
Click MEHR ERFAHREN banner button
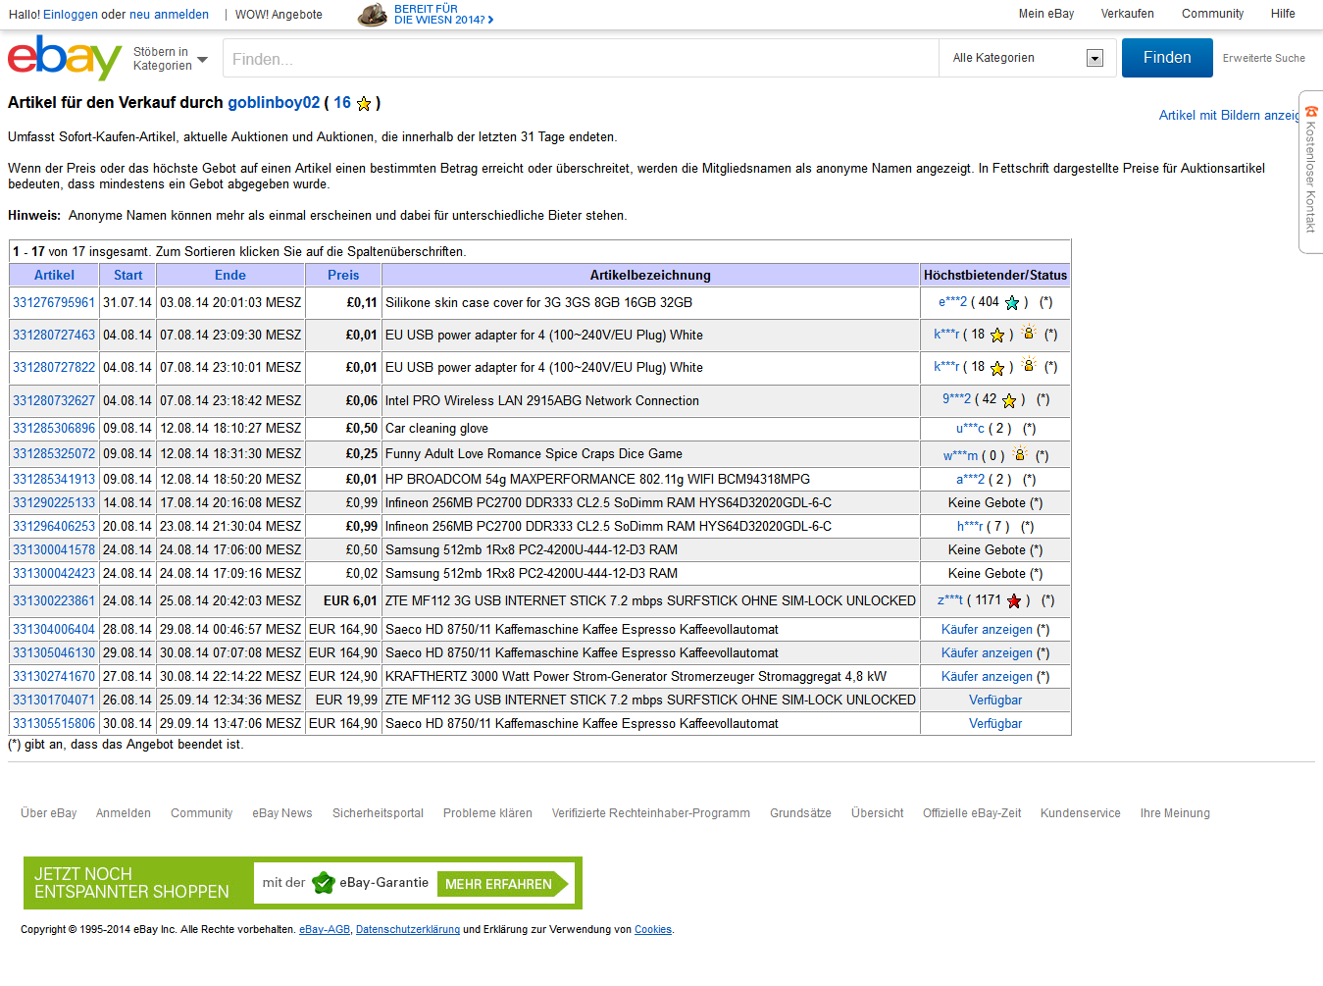[502, 884]
